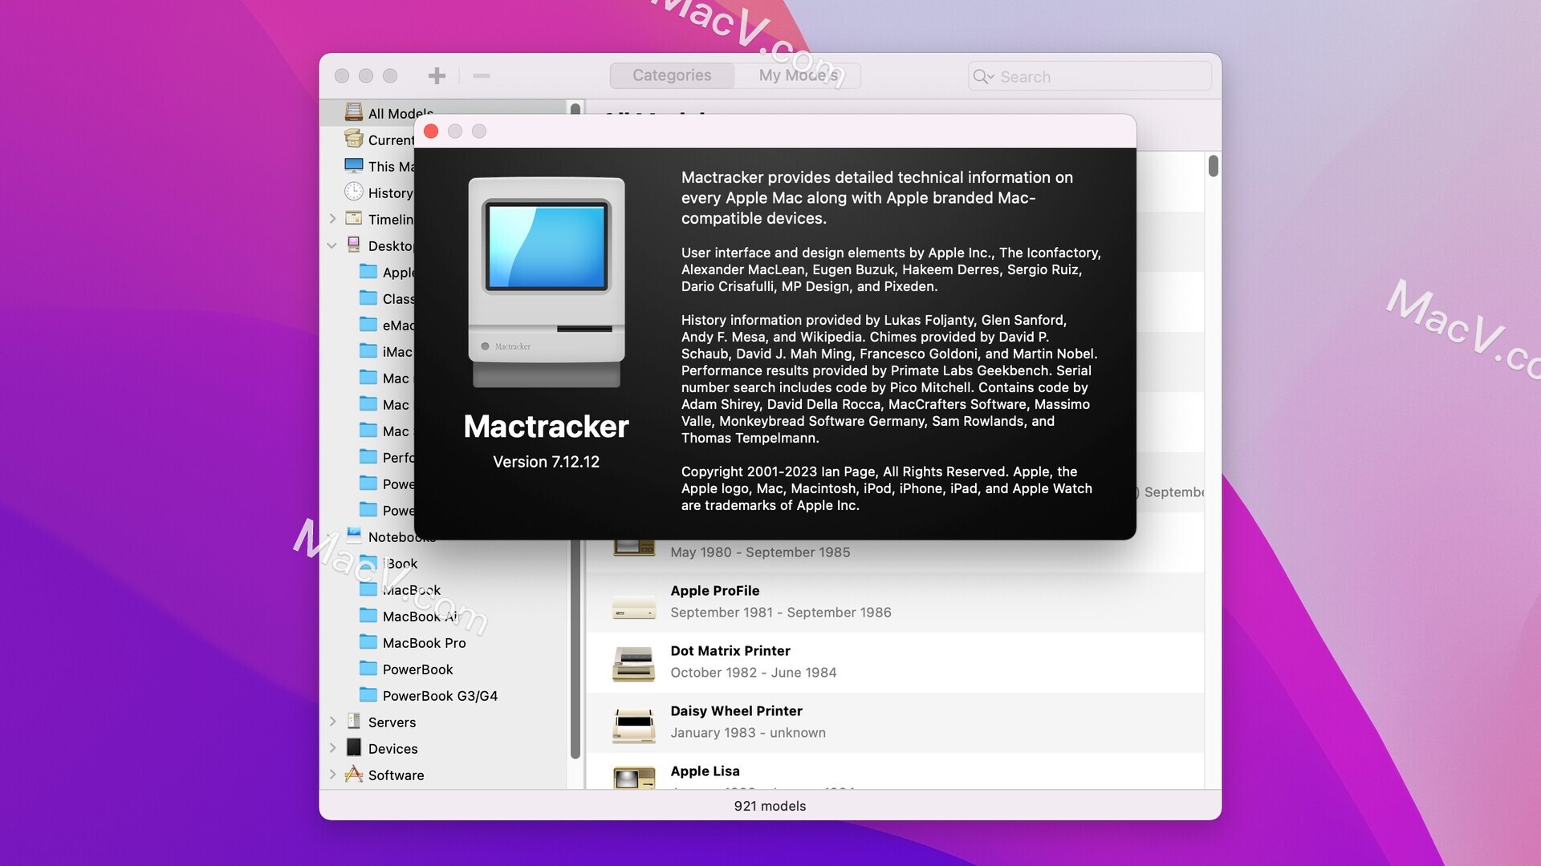Select the Desktops computer icon
The width and height of the screenshot is (1541, 866).
pos(354,245)
